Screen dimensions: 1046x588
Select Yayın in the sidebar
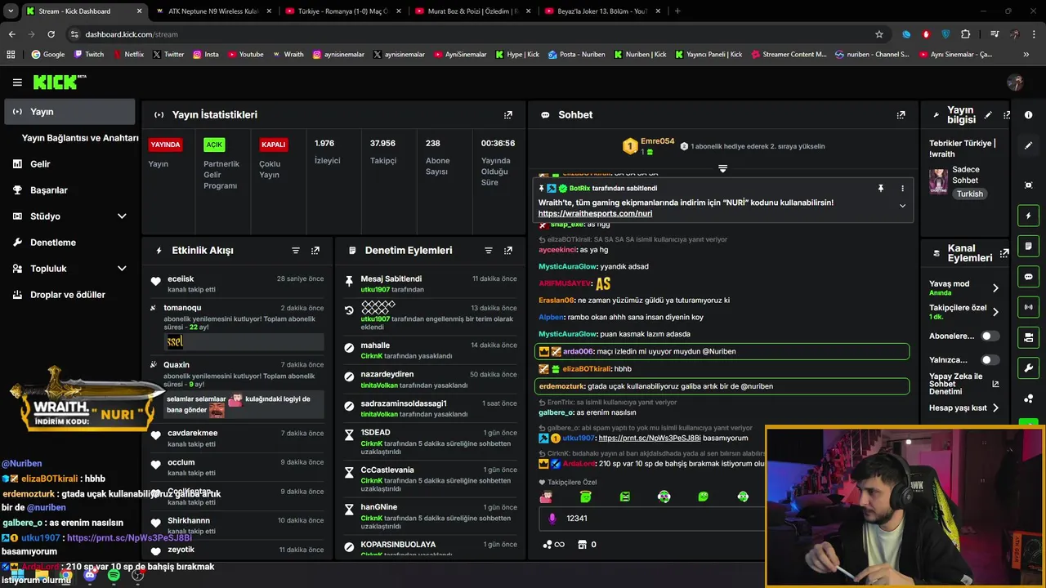point(69,112)
